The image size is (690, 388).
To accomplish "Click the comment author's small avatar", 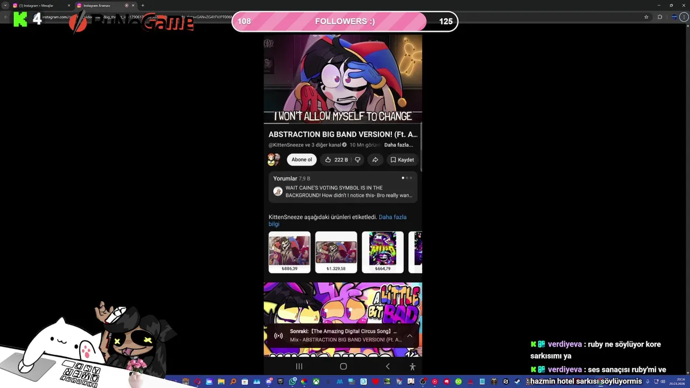I will 278,191.
